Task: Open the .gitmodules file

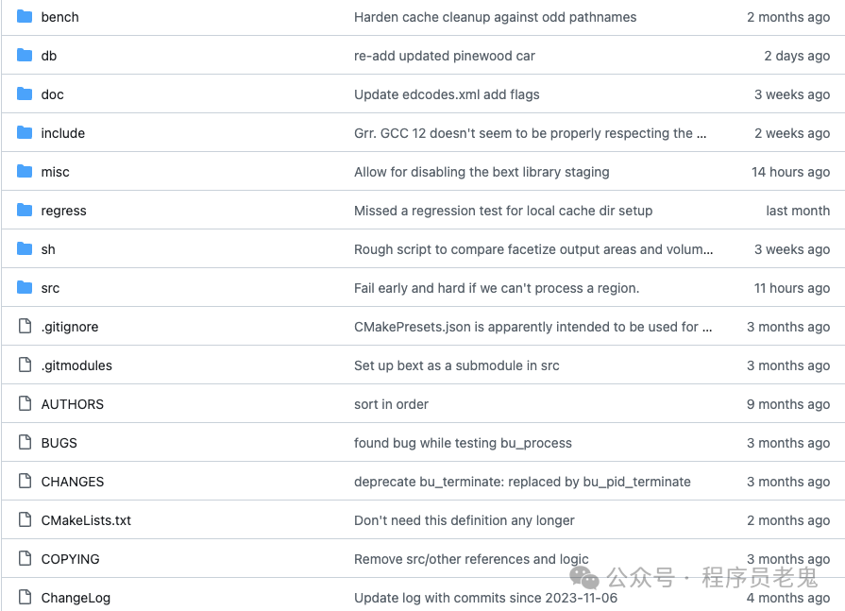Action: (76, 365)
